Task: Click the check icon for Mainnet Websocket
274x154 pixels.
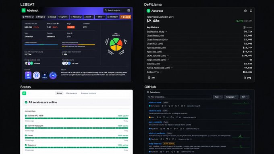Action: click(x=26, y=126)
